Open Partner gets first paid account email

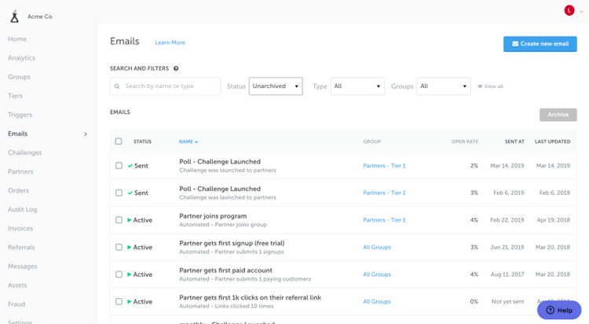(x=225, y=271)
